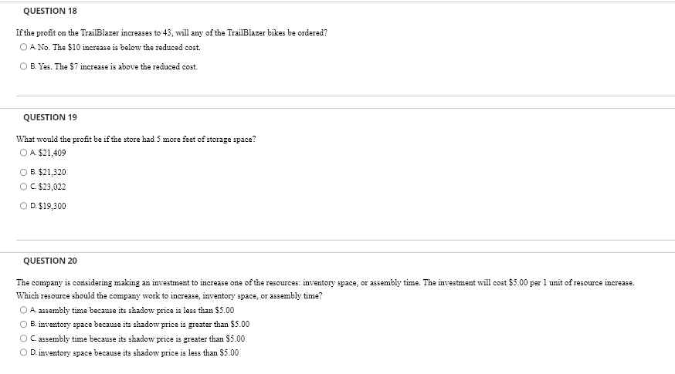Select answer A 'No. The $10 increase' for Question 18
675x374 pixels.
[23, 47]
